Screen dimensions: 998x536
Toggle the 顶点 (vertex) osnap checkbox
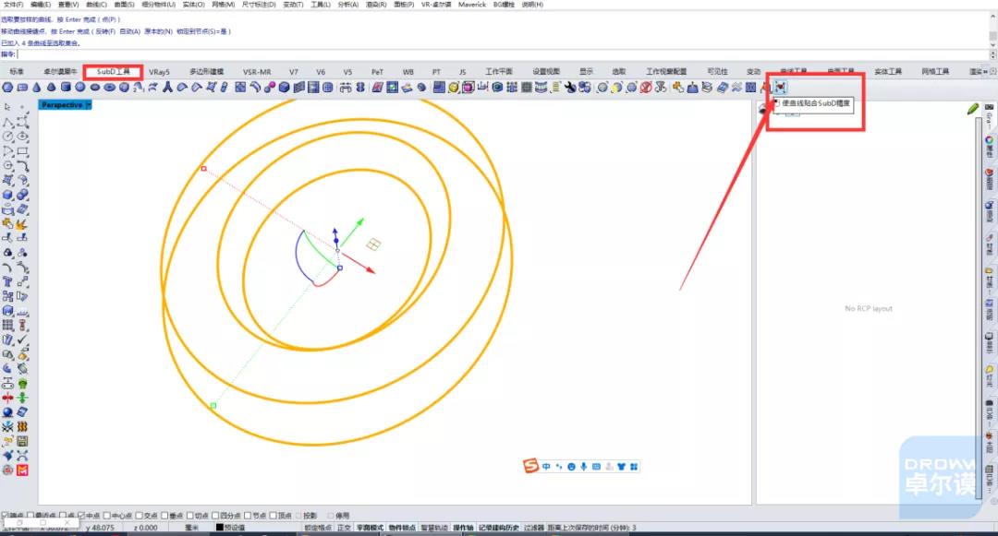[274, 516]
